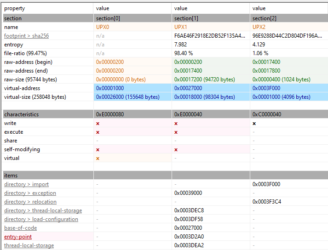This screenshot has height=250, width=328.
Task: Click the execute flag x for section[1]
Action: pos(176,132)
